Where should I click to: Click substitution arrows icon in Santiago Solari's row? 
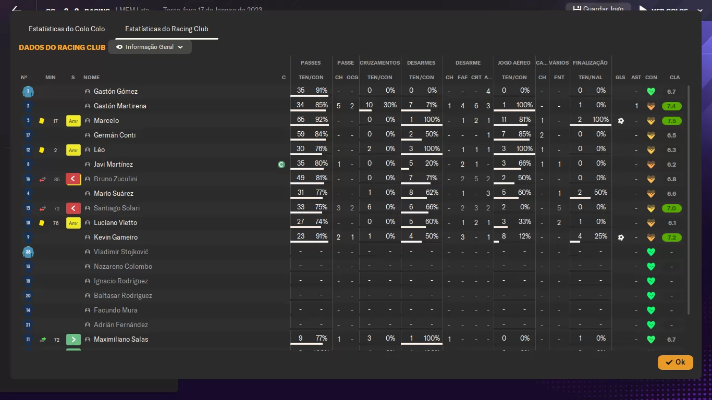click(43, 208)
